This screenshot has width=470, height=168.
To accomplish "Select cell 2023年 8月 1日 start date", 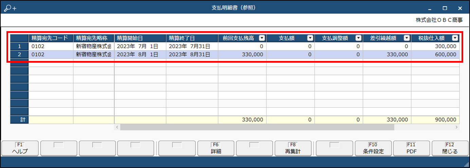I will tap(140, 54).
